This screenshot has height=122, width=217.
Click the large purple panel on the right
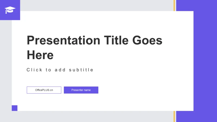(x=205, y=61)
